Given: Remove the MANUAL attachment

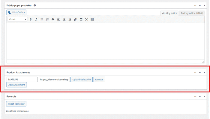Looking at the screenshot, I should pyautogui.click(x=99, y=80).
